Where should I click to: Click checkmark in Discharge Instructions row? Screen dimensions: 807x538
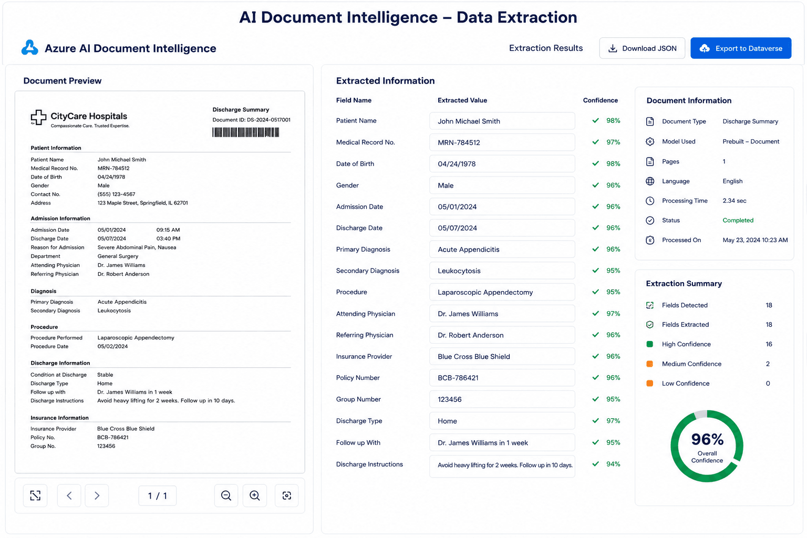click(595, 464)
